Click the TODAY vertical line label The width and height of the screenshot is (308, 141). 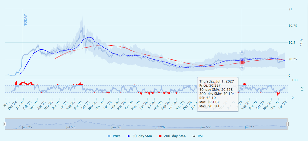point(26,20)
